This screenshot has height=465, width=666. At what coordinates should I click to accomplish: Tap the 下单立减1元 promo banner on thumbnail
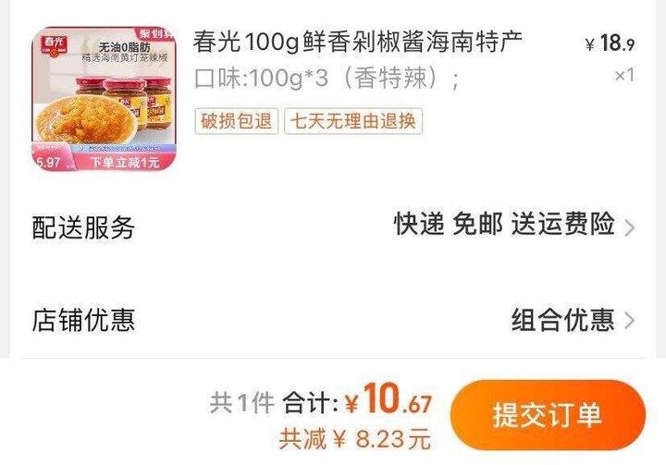click(x=125, y=162)
